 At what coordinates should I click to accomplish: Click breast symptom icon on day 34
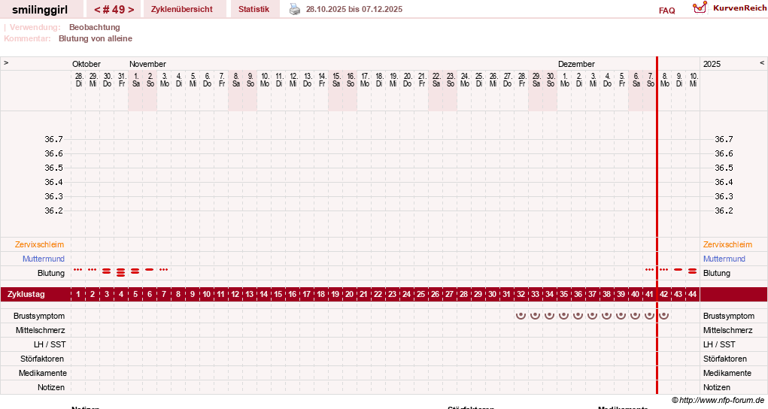point(550,316)
